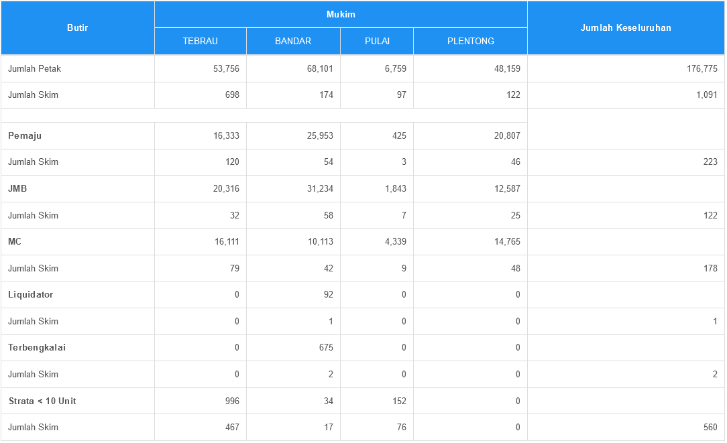This screenshot has height=443, width=727.
Task: Click the Terbengkalai BANDAR value 675
Action: tap(326, 347)
